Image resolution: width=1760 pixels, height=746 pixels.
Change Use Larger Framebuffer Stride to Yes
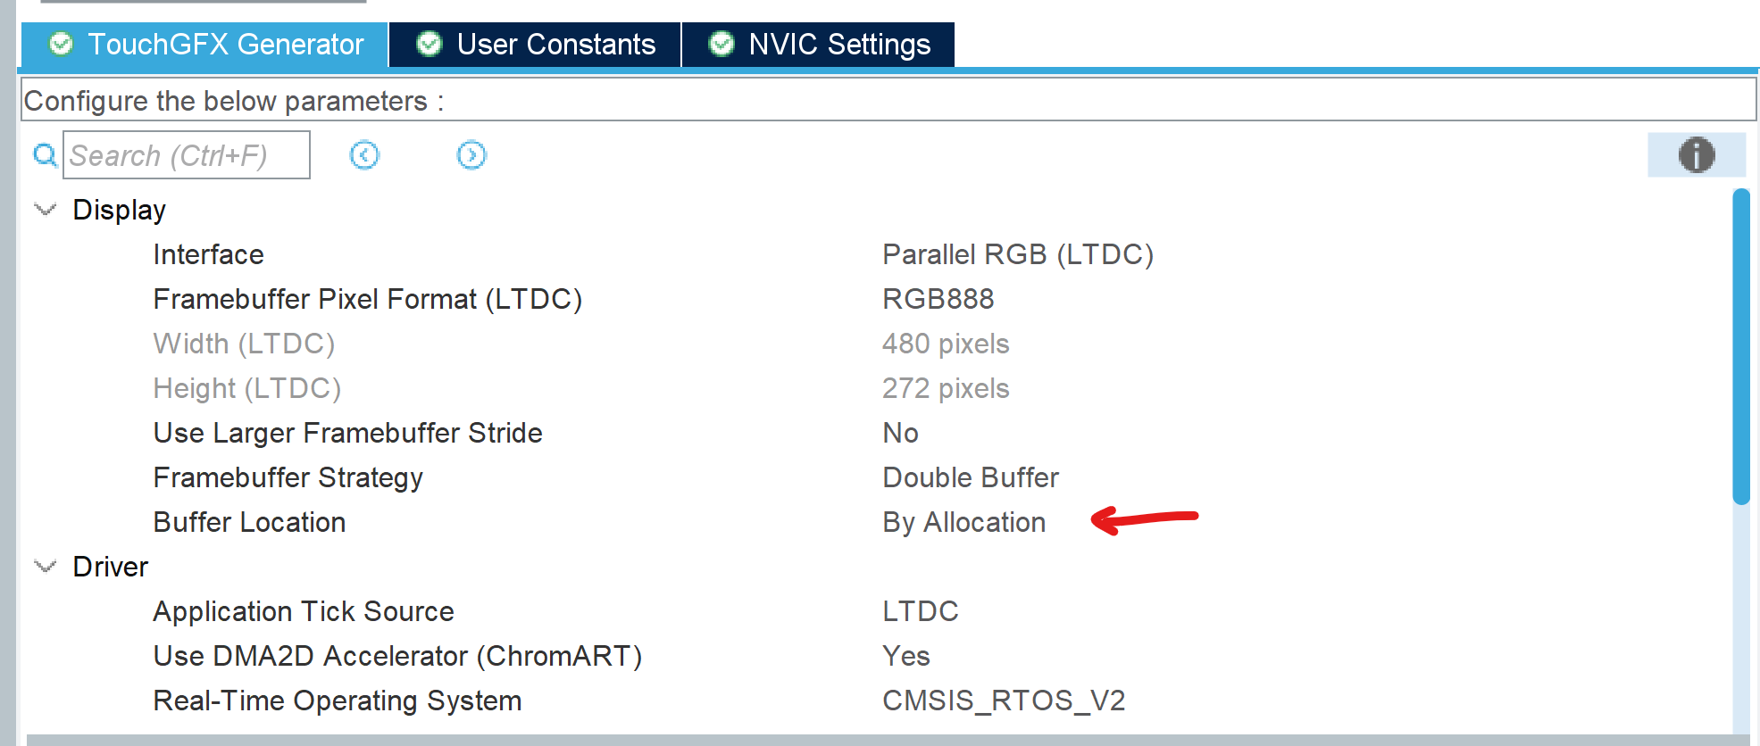900,433
